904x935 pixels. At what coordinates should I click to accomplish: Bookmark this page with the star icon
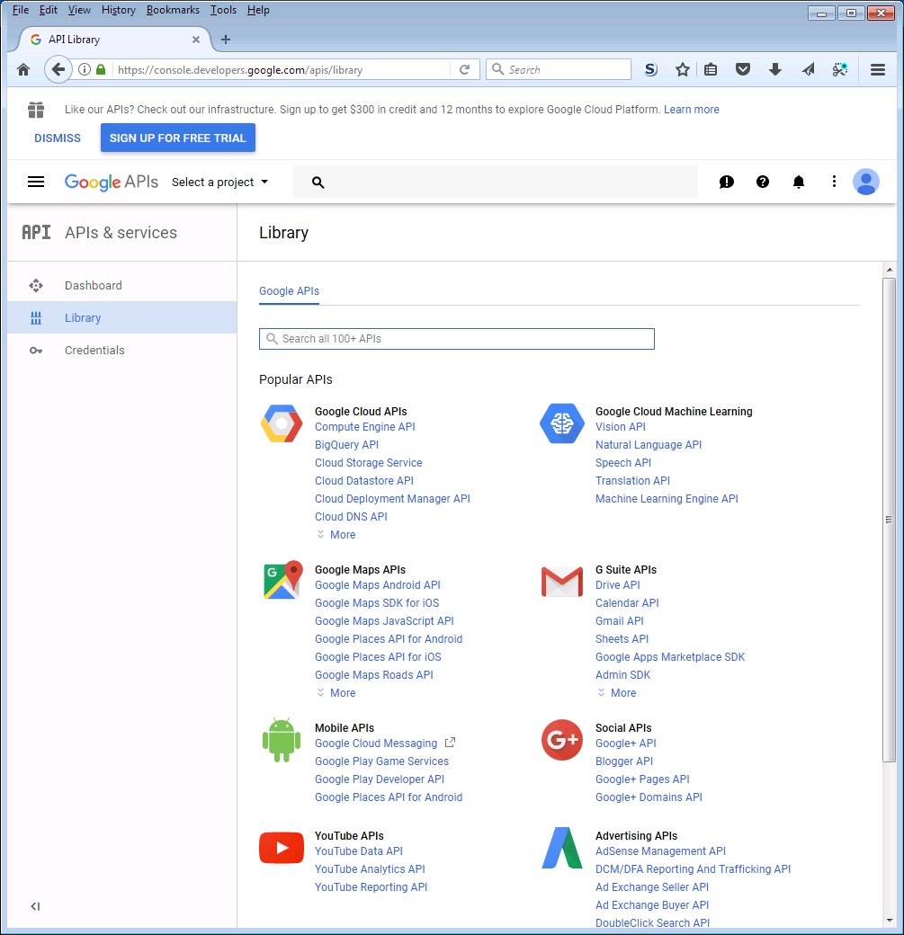point(683,70)
